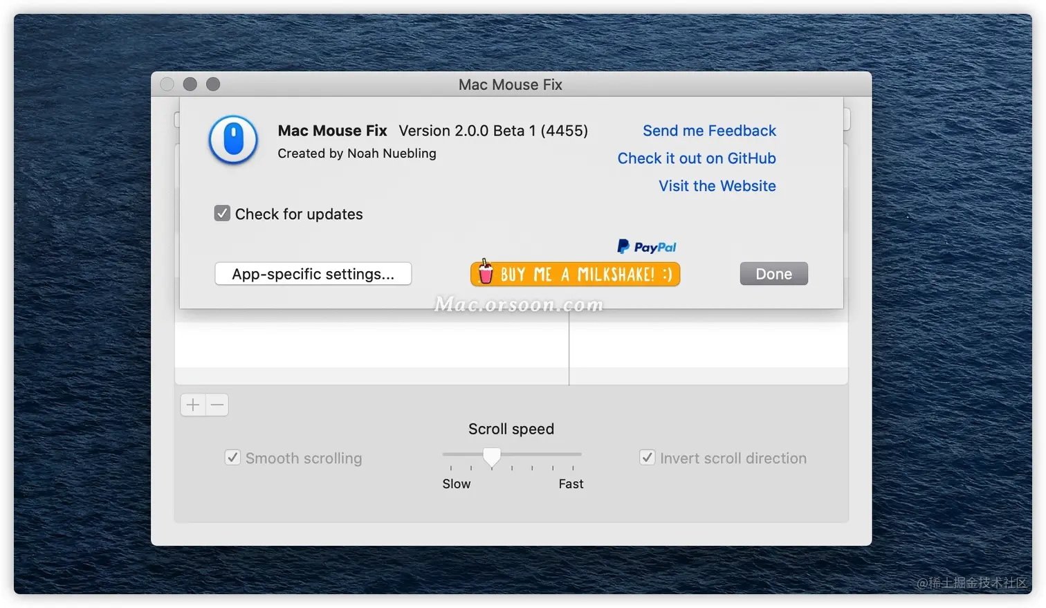Click the Created by Noah Nuebling text
This screenshot has width=1046, height=608.
pyautogui.click(x=357, y=154)
